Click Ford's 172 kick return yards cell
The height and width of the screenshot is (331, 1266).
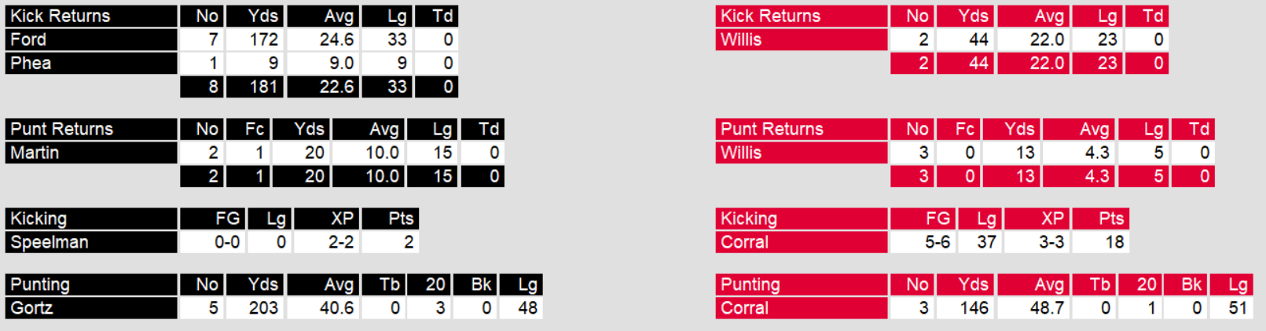tap(255, 39)
